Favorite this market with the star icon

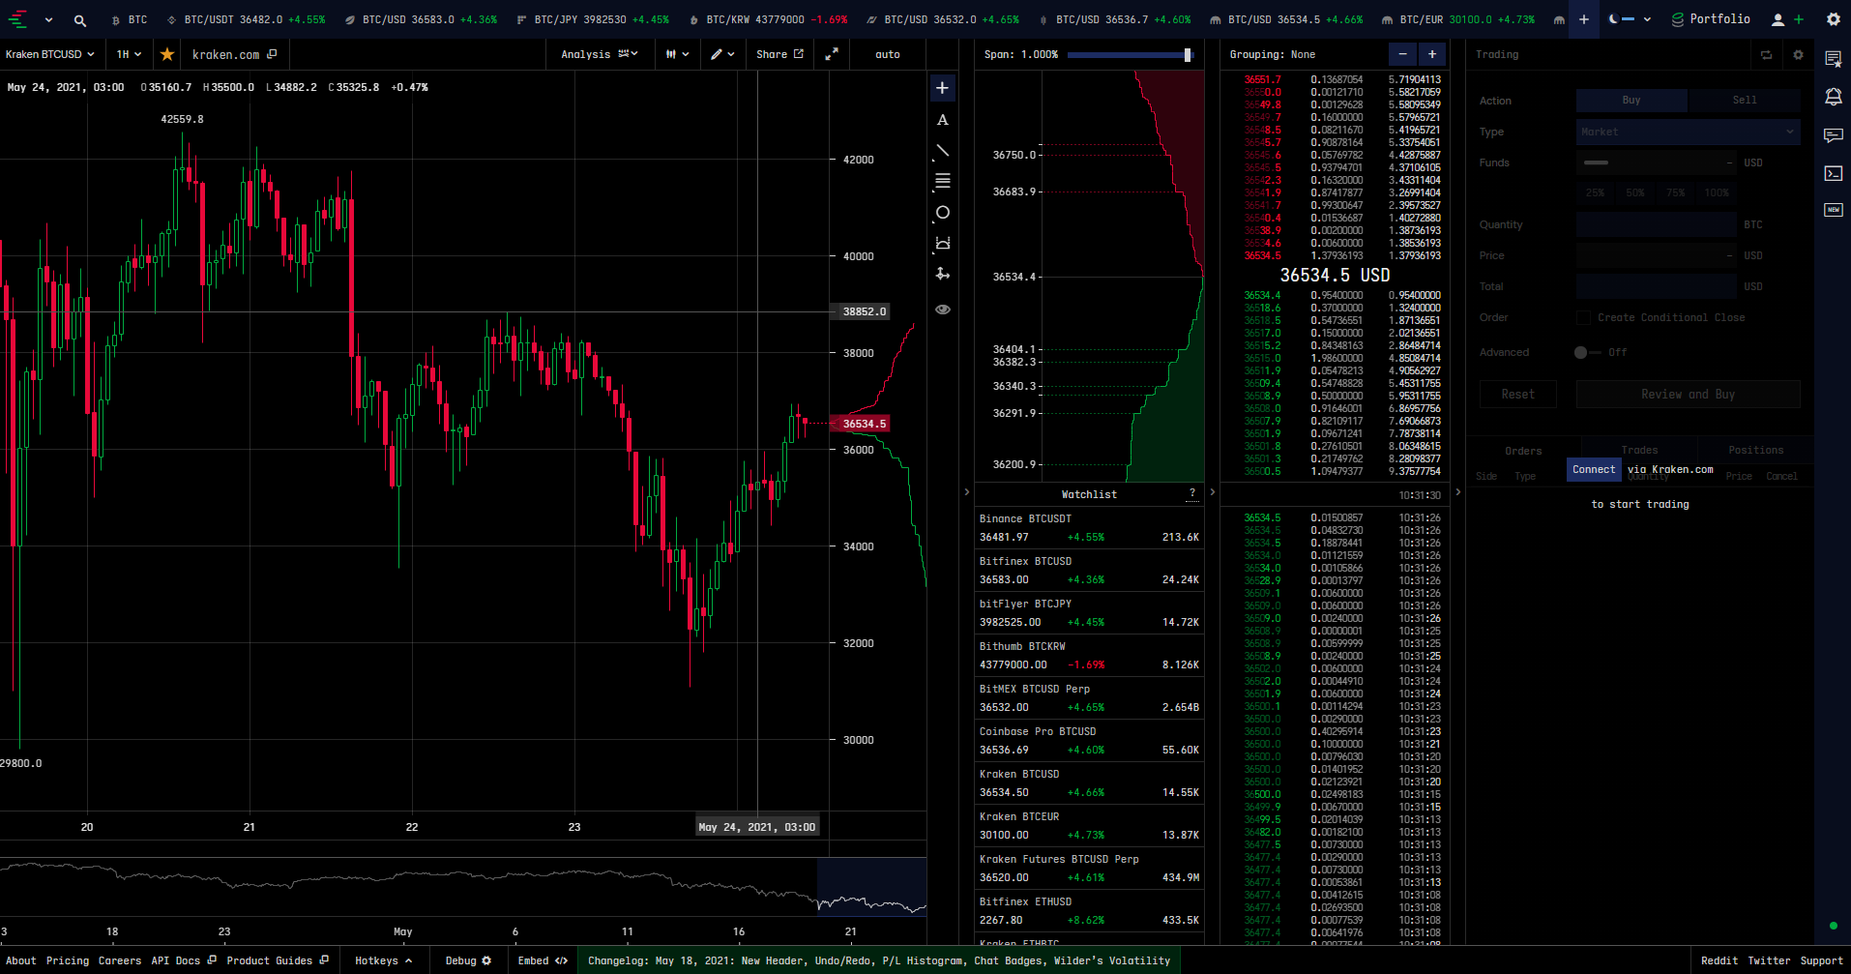[167, 54]
